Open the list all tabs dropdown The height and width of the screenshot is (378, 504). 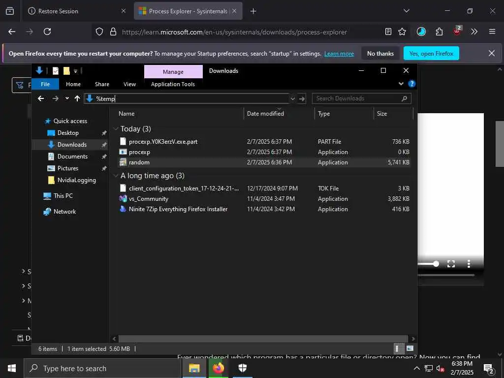pyautogui.click(x=406, y=11)
